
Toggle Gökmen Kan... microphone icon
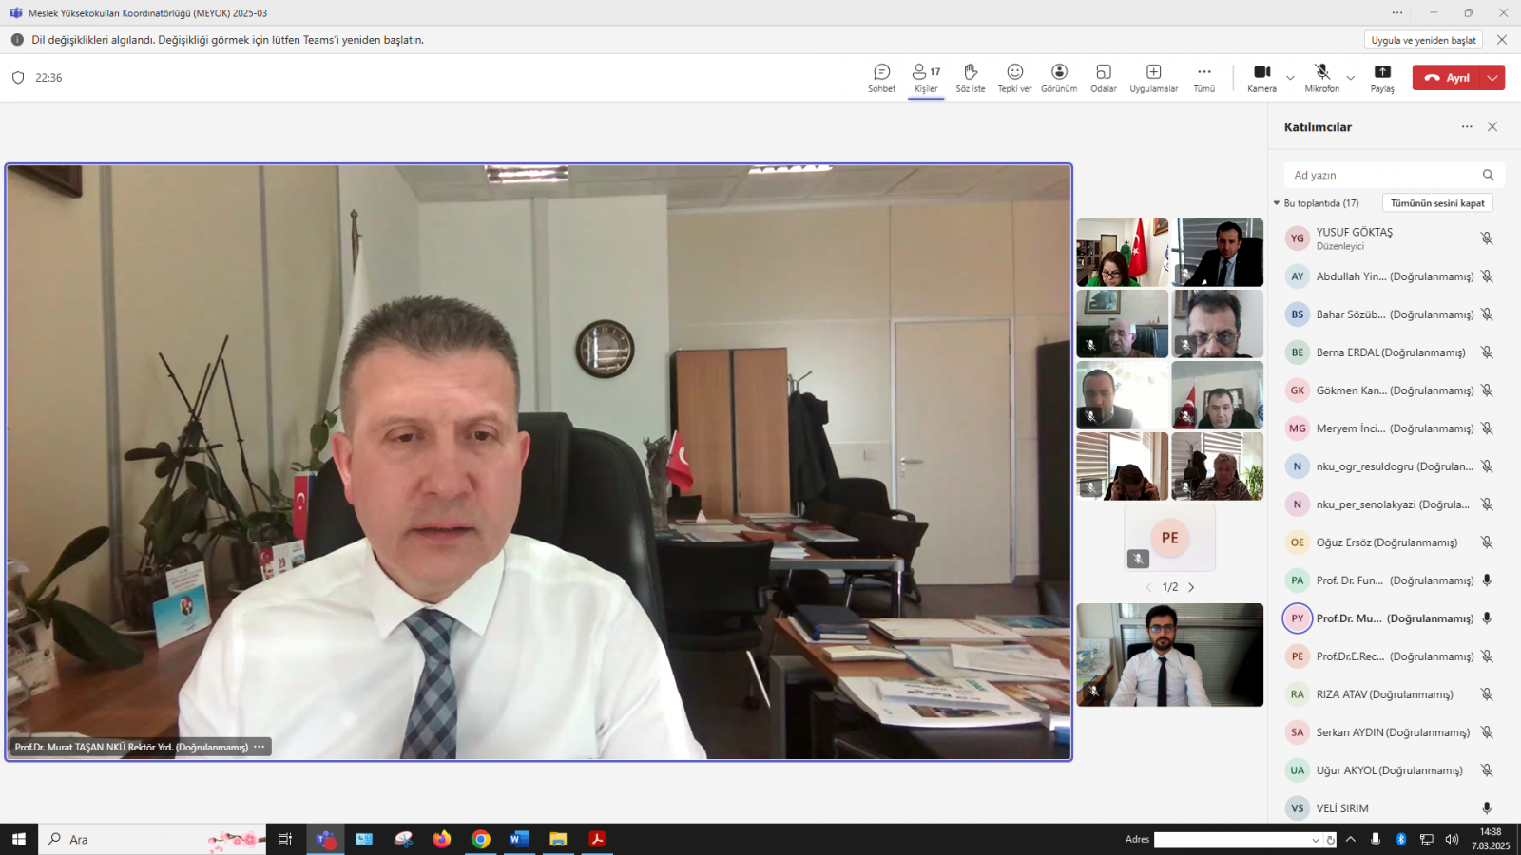pos(1487,390)
